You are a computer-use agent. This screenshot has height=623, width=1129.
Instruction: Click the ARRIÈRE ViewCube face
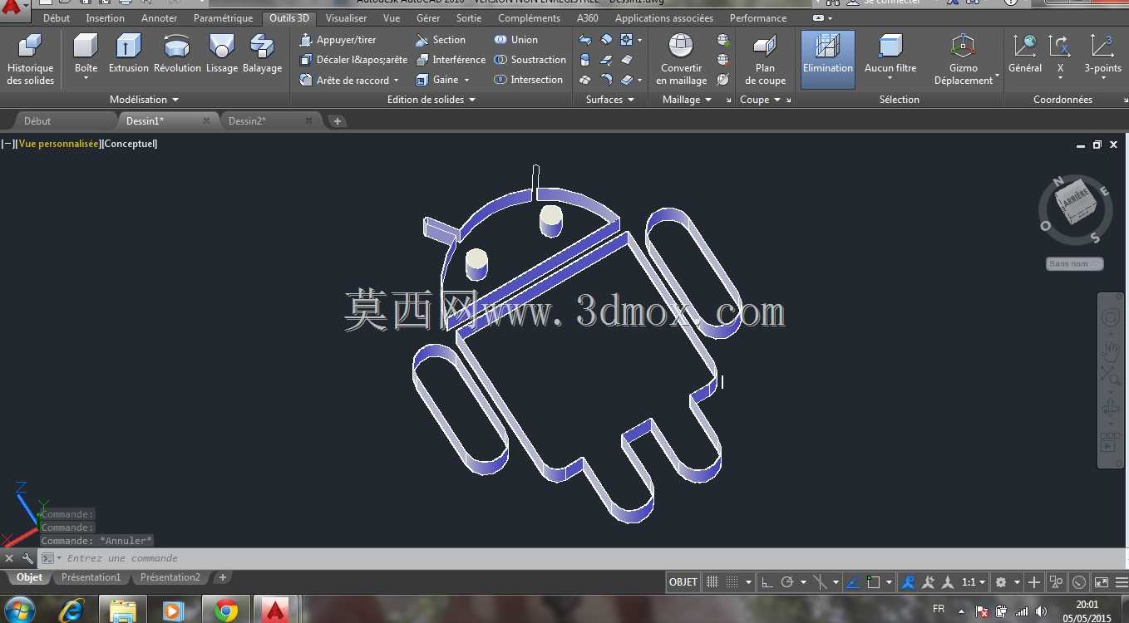1074,200
